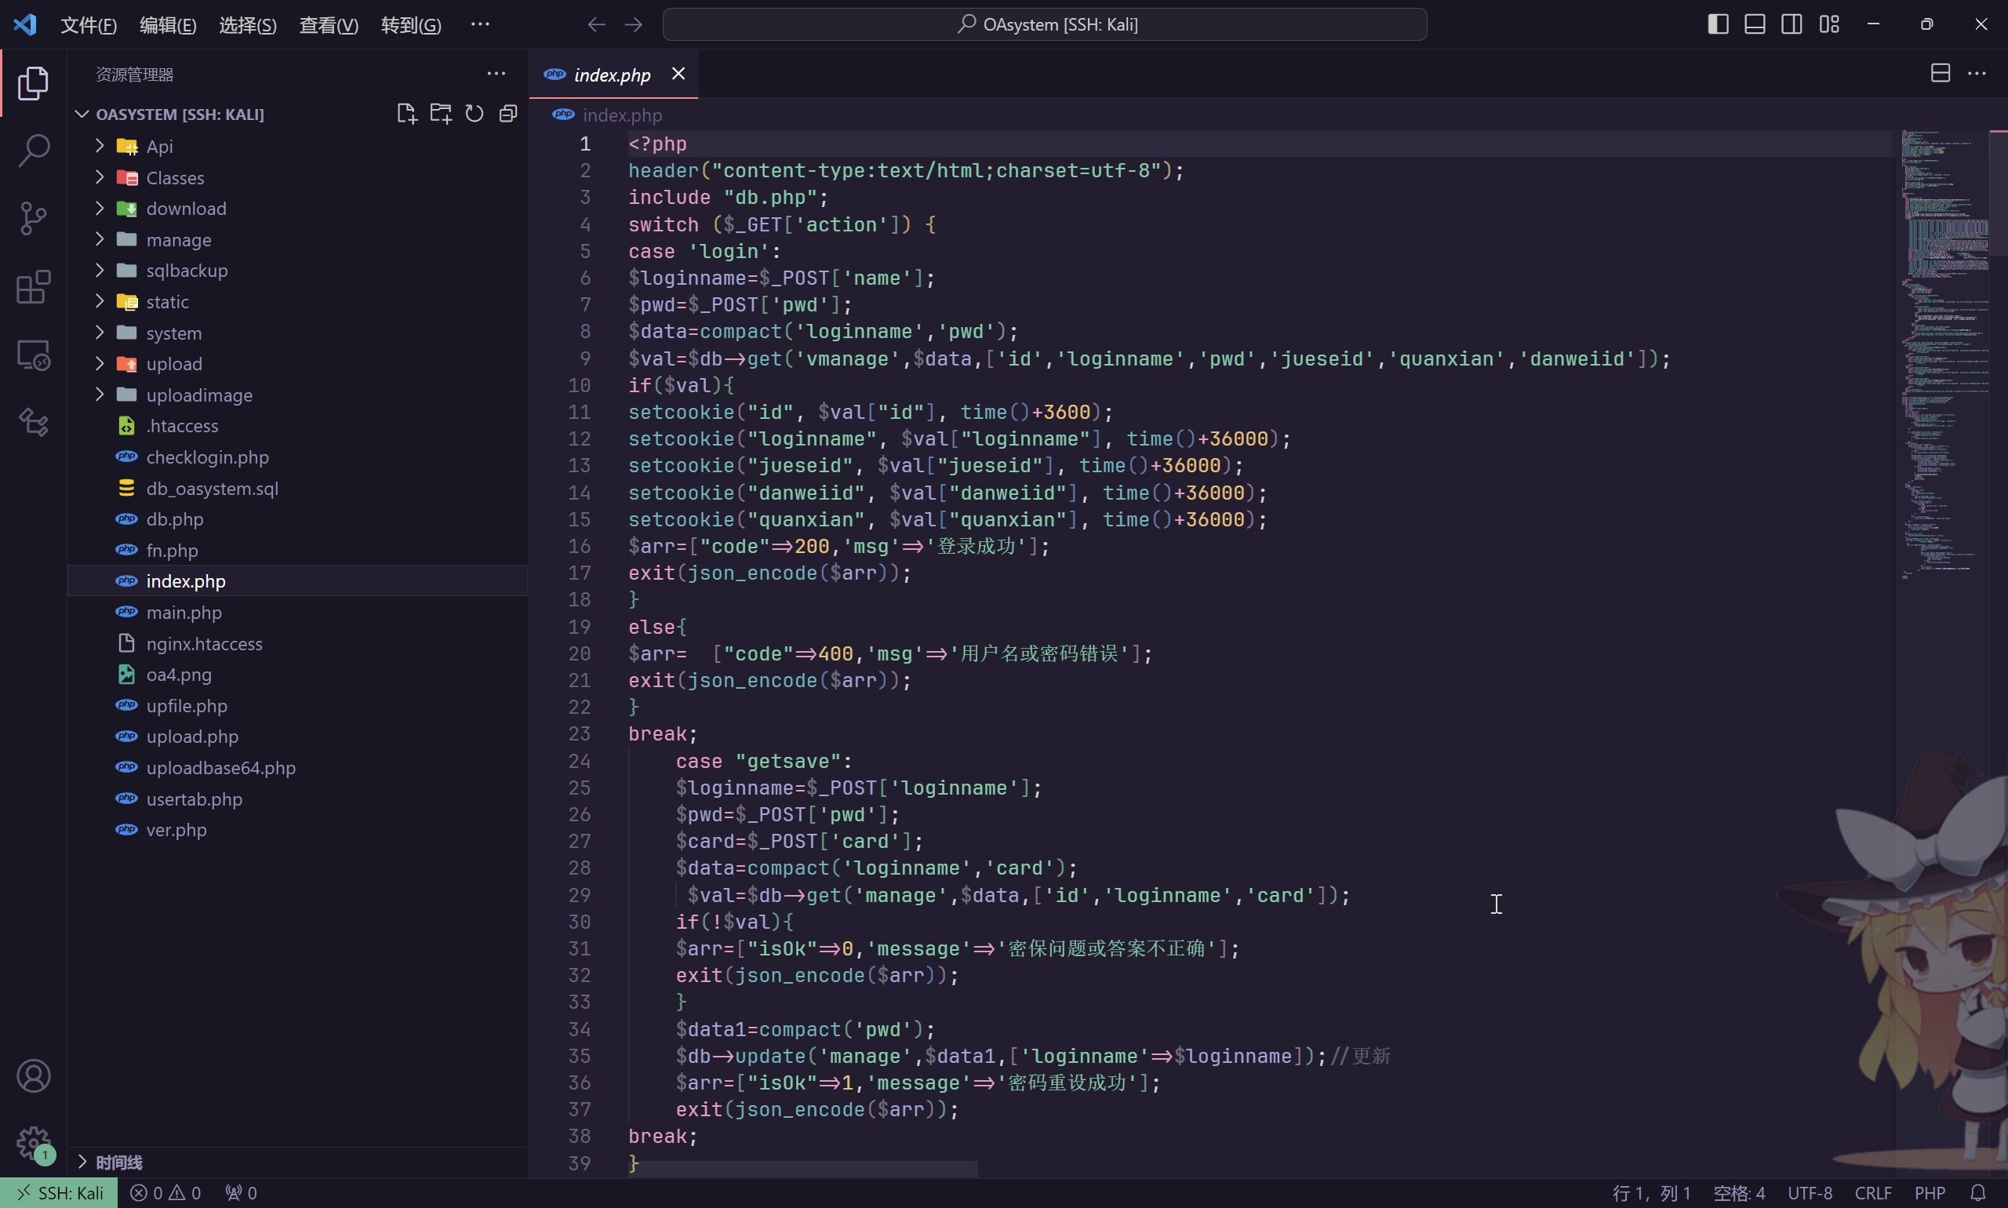
Task: Open ver.php in the file tree
Action: [x=297, y=830]
